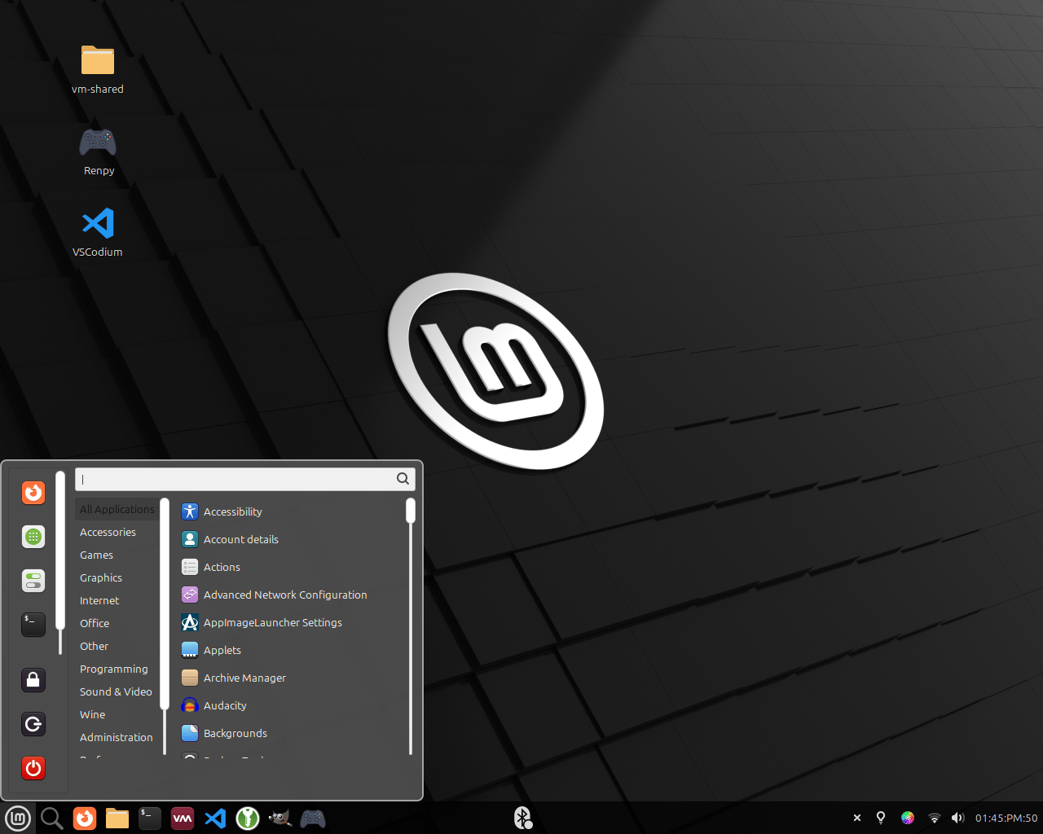Launch VSCodium from the bottom panel
Image resolution: width=1043 pixels, height=834 pixels.
click(215, 818)
